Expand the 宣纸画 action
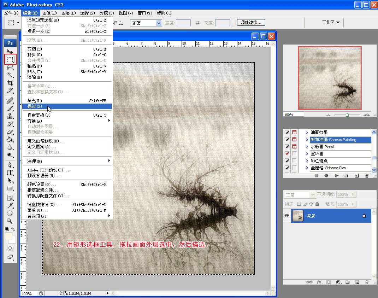 coord(307,153)
